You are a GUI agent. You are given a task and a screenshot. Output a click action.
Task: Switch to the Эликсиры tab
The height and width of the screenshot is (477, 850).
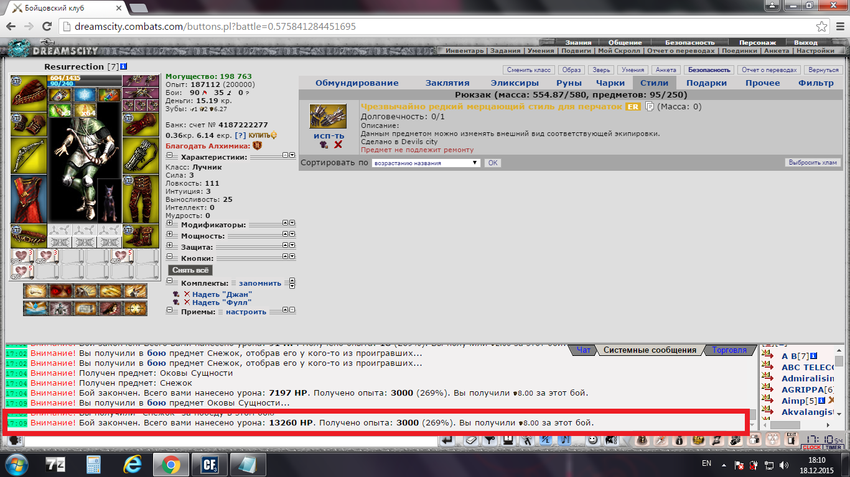[515, 83]
